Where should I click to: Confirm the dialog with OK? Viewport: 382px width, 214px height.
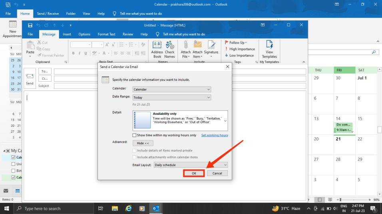click(194, 173)
